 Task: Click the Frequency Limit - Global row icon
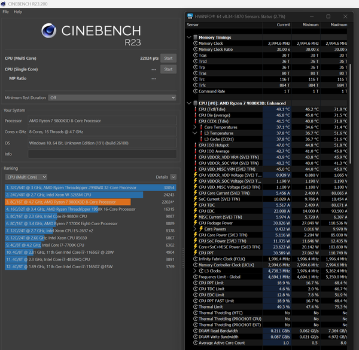coord(195,277)
